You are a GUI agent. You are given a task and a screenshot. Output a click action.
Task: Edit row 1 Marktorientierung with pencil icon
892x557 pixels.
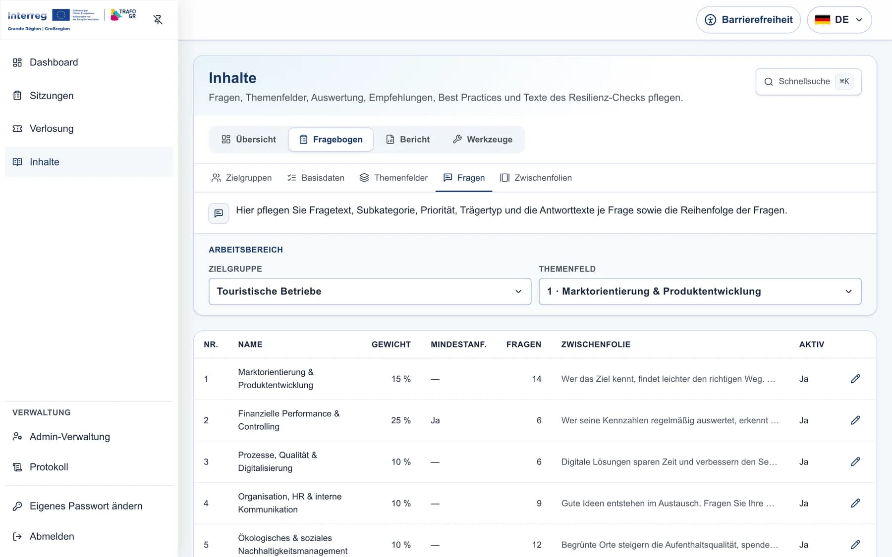[855, 379]
